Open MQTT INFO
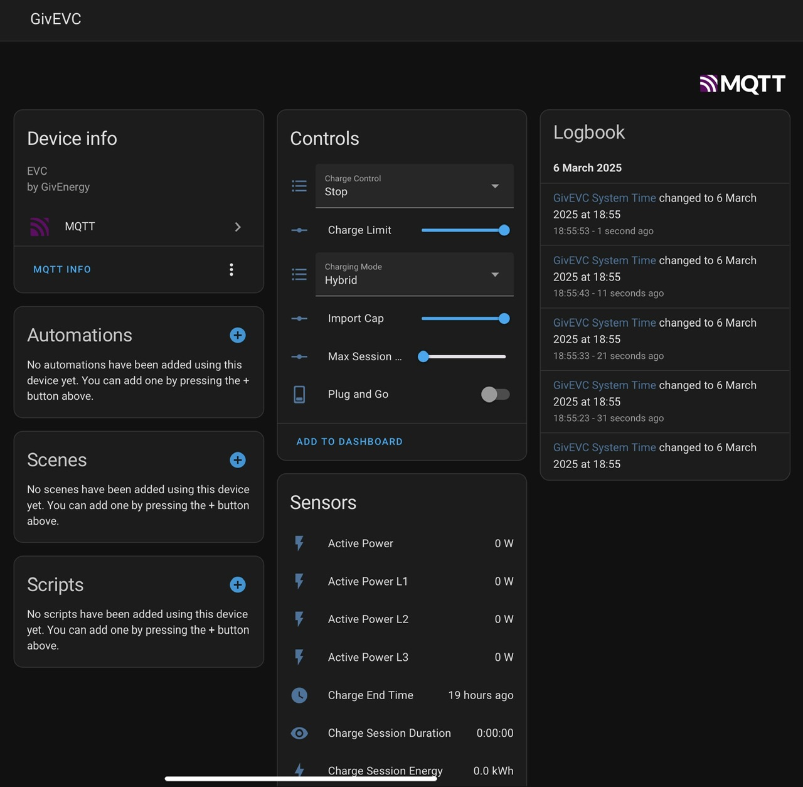803x787 pixels. click(x=62, y=269)
